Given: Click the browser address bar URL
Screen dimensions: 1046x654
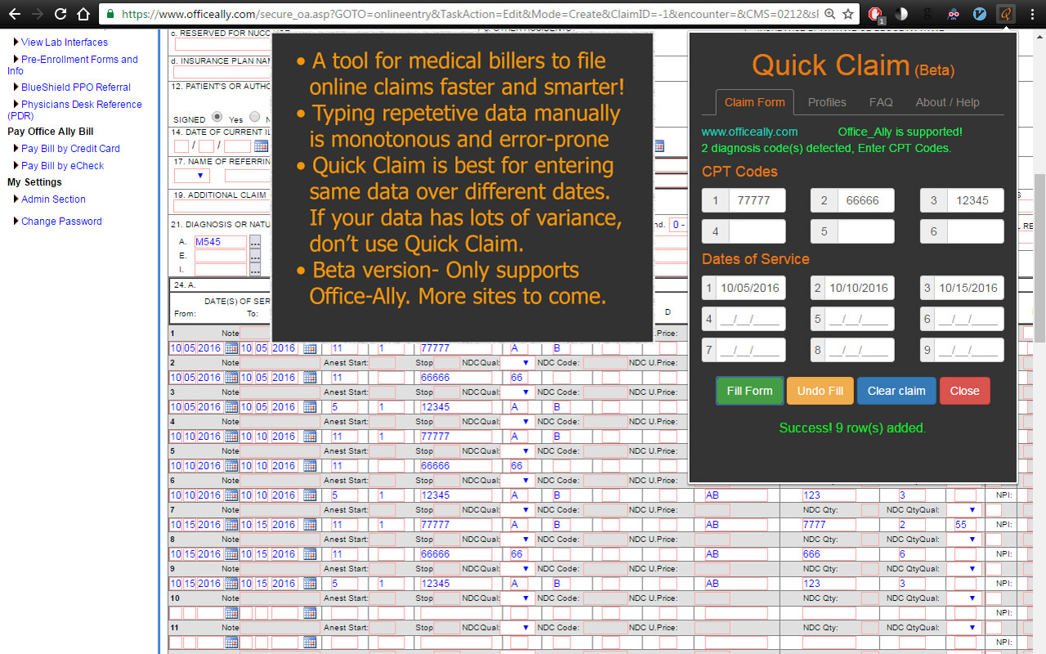Looking at the screenshot, I should (x=470, y=14).
